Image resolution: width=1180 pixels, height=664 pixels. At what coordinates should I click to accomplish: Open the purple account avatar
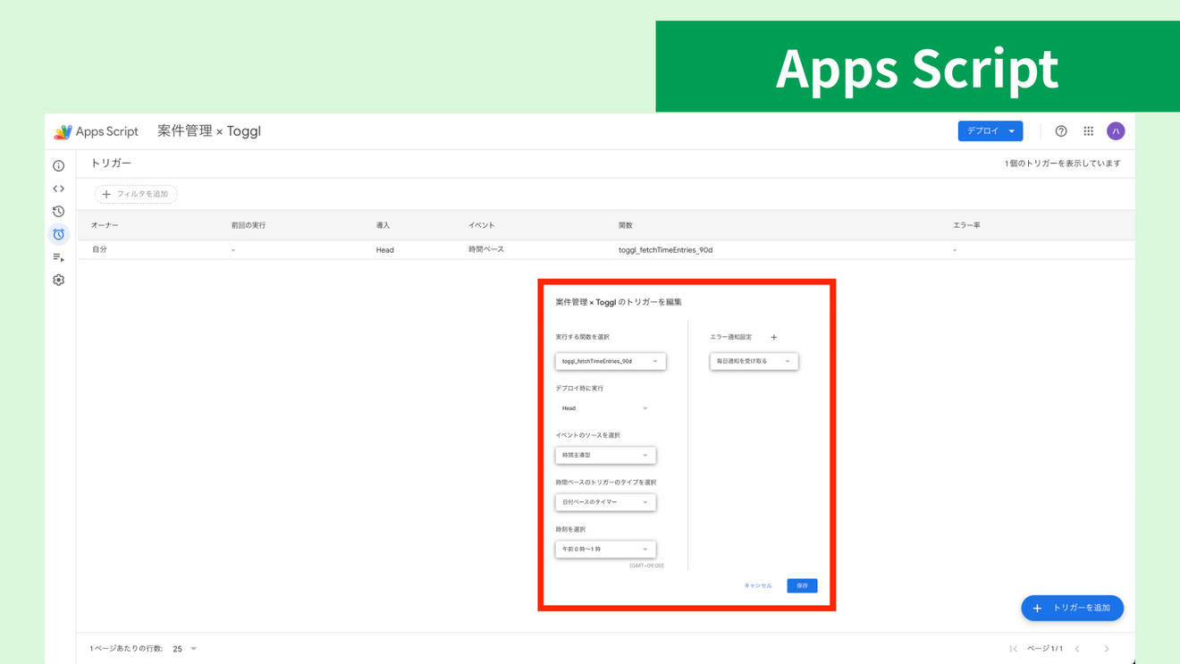click(1116, 131)
